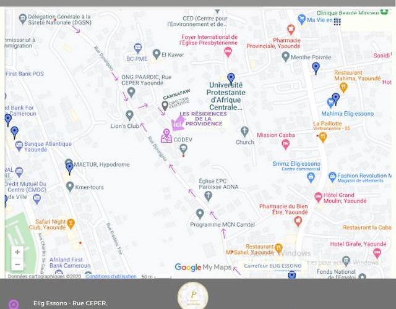Select blue pin below Menthe Poivrée
396x309 pixels.
pyautogui.click(x=316, y=68)
